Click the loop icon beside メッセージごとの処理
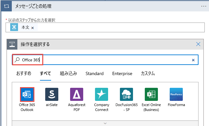The width and height of the screenshot is (209, 126). click(7, 6)
